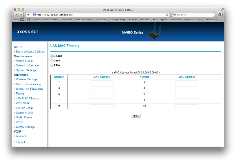Click the MAC Address field for number 1

[102, 82]
